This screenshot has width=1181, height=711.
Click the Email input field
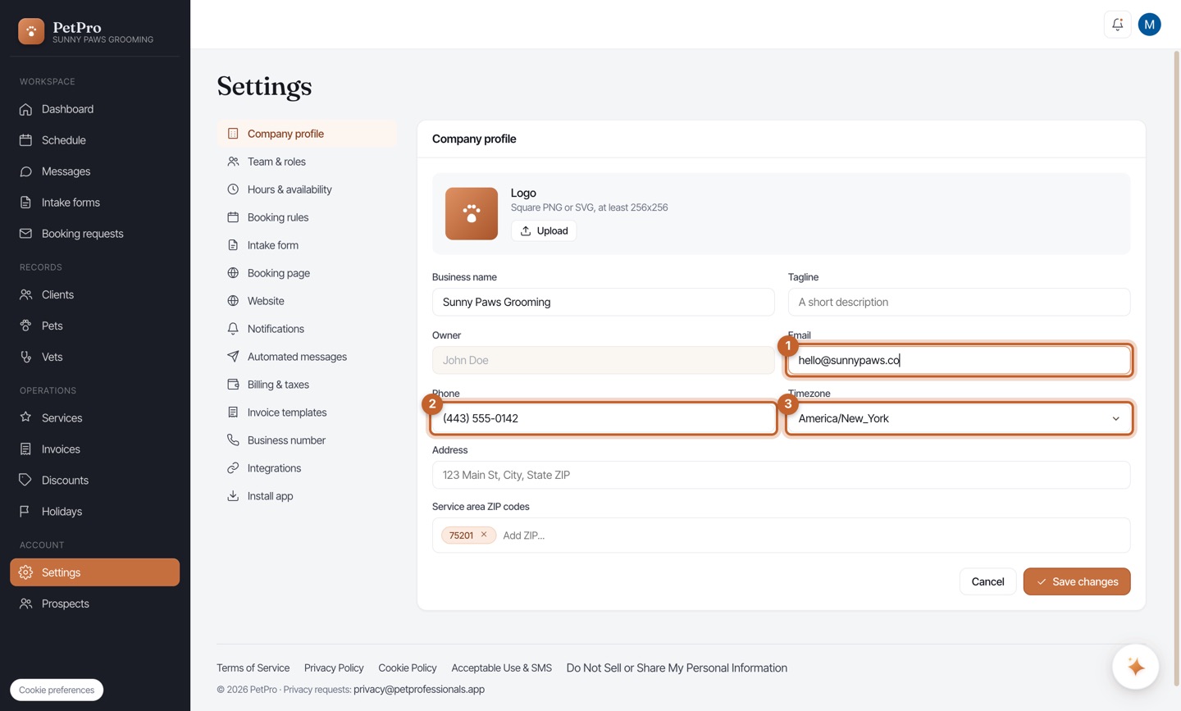(x=959, y=360)
